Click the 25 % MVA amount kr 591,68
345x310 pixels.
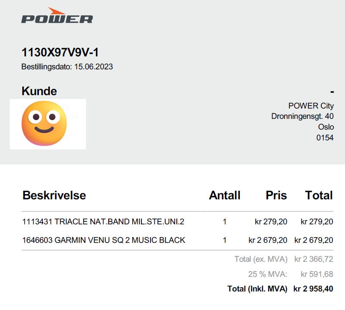317,274
